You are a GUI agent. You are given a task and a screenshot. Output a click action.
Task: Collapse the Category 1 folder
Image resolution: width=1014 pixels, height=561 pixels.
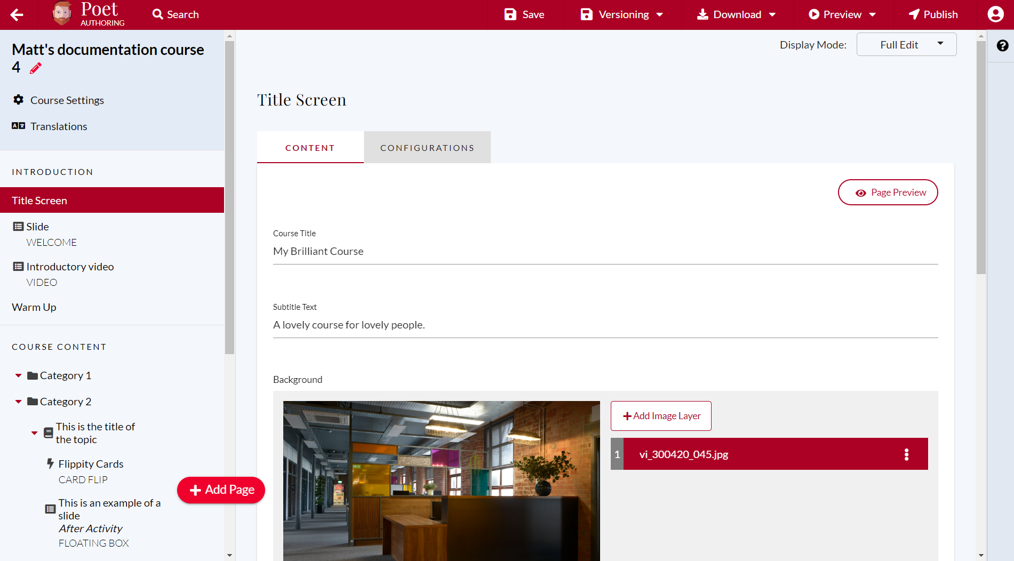(x=19, y=375)
